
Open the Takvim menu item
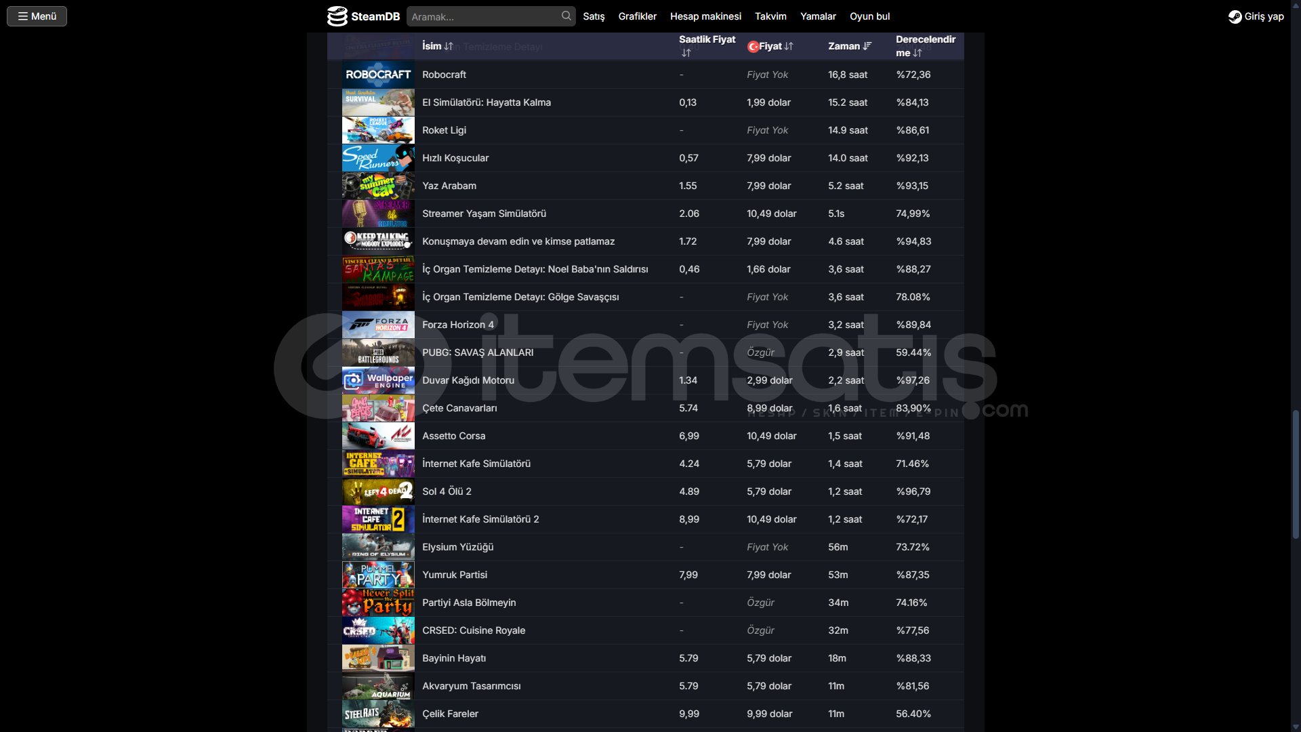pyautogui.click(x=770, y=16)
